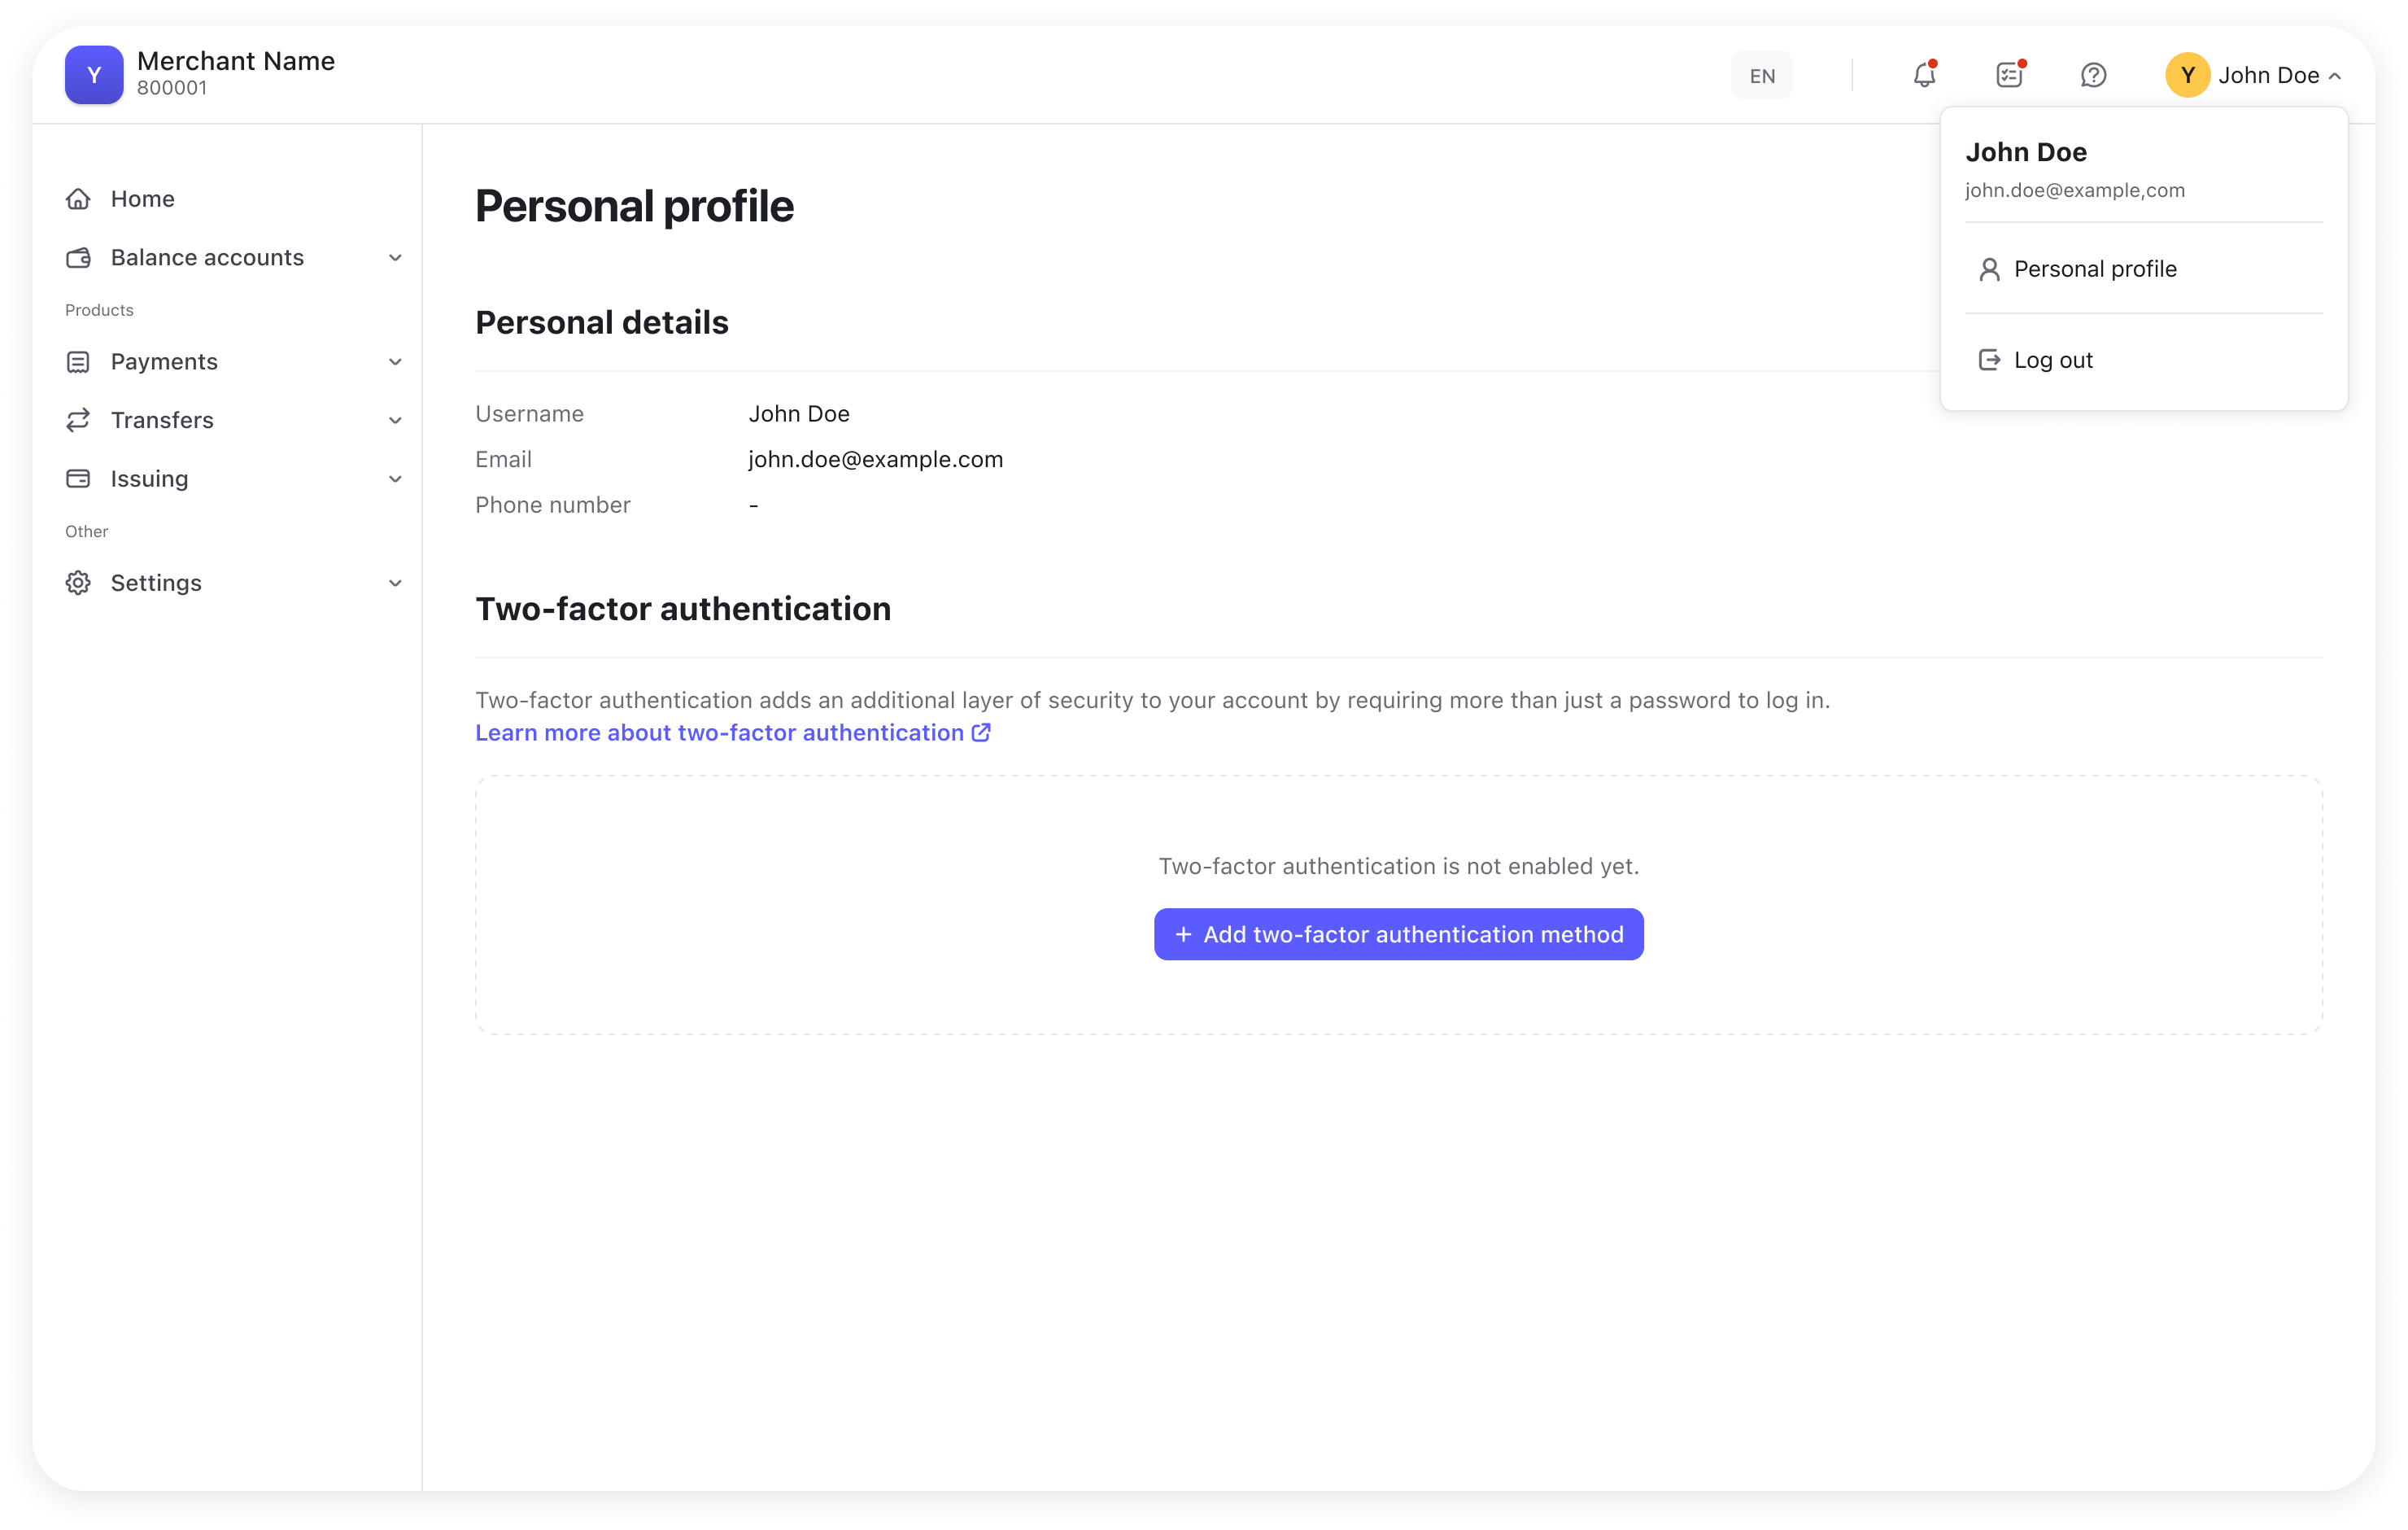Click the Log out exit icon

point(1989,359)
